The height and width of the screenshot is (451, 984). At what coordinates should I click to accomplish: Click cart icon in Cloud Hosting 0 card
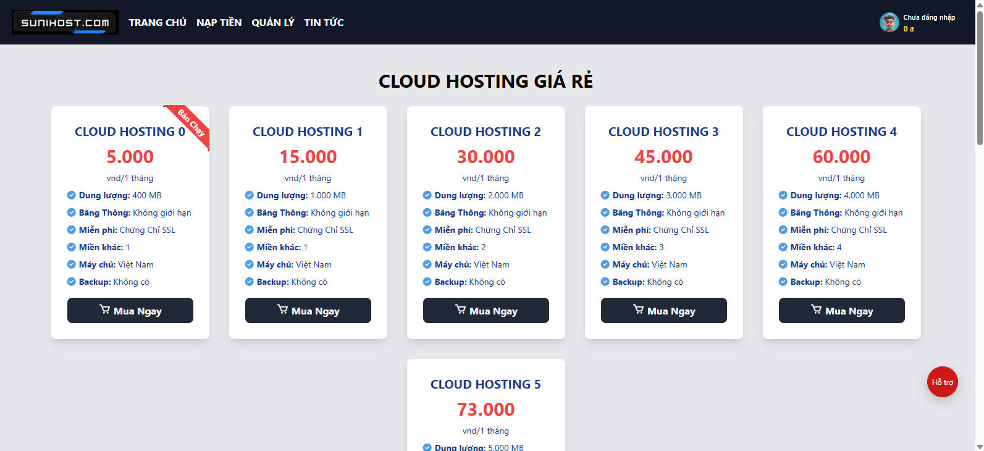(105, 310)
